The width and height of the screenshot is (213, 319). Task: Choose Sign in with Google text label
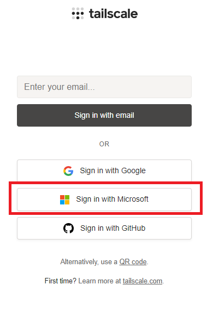(113, 170)
